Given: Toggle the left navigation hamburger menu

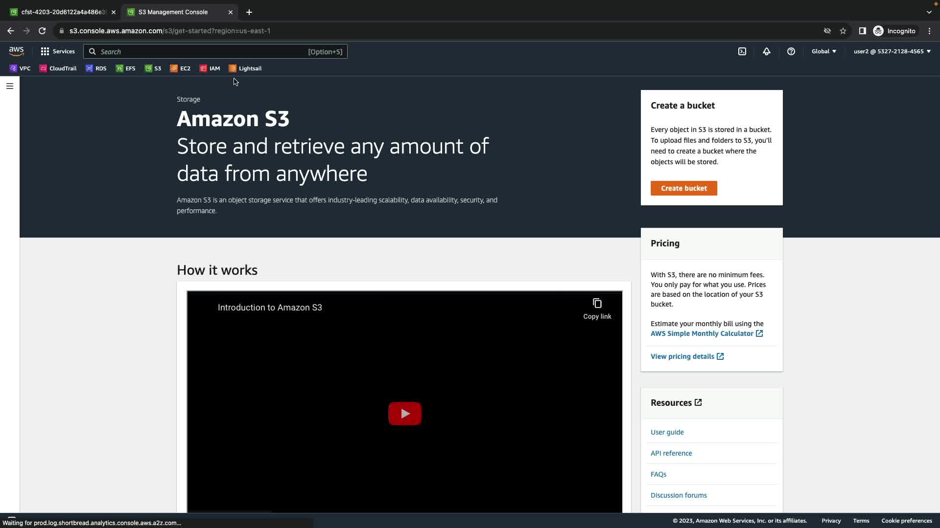Looking at the screenshot, I should [10, 86].
